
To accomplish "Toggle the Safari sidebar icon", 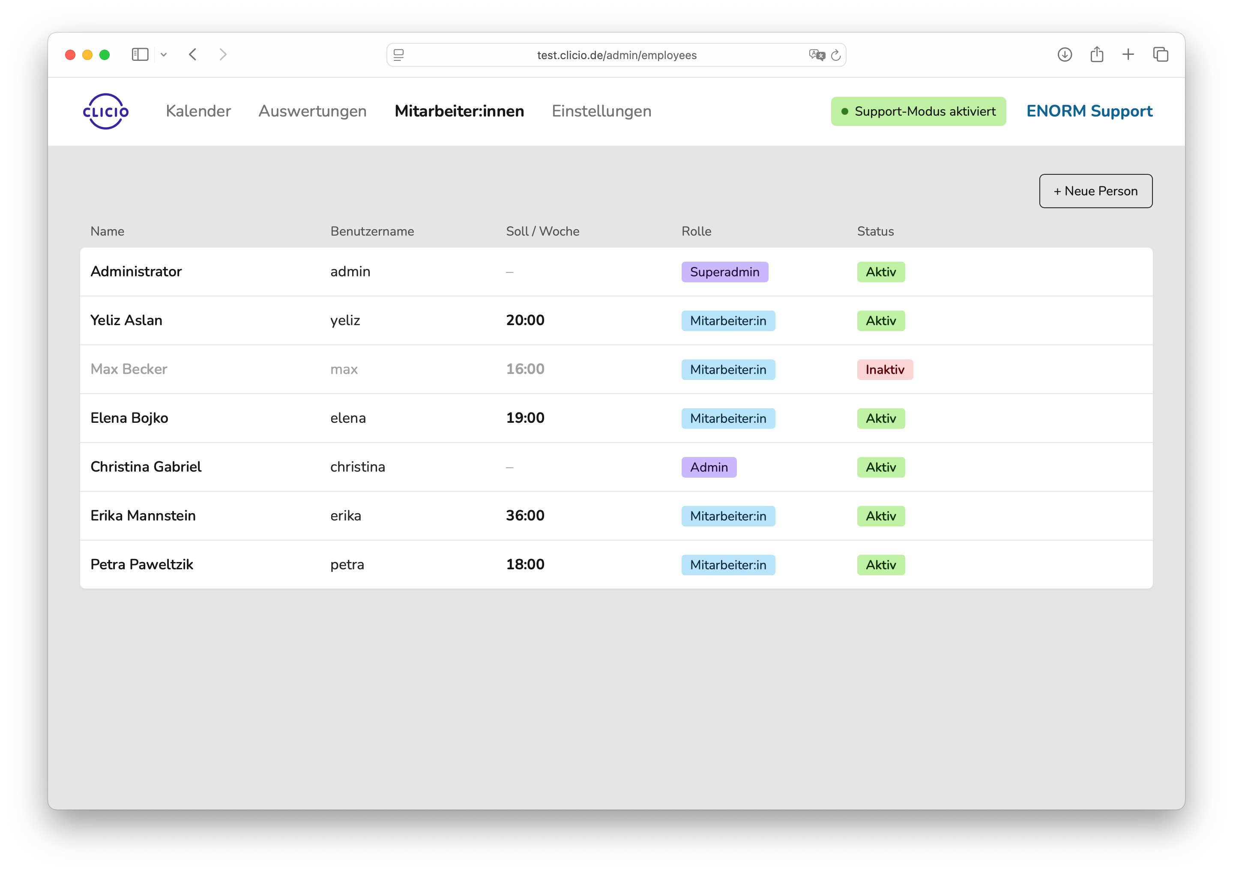I will pyautogui.click(x=140, y=54).
